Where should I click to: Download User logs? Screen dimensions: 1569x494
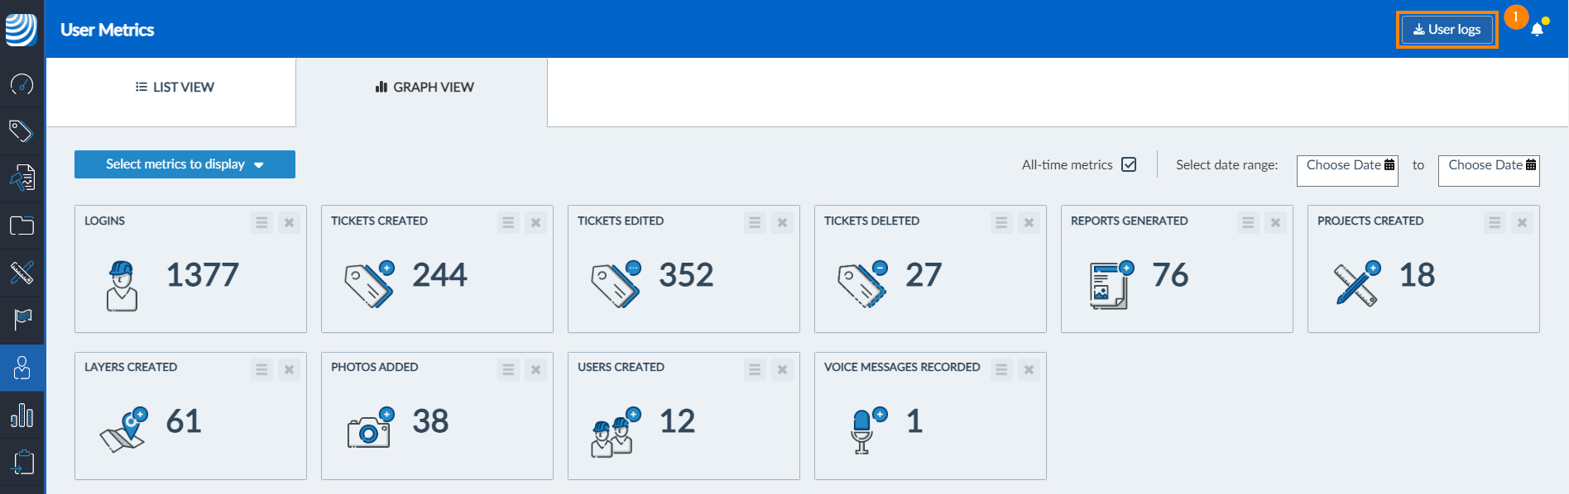click(1447, 30)
